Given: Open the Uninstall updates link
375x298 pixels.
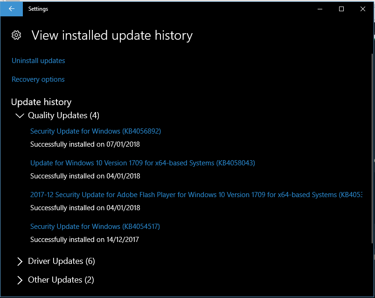Looking at the screenshot, I should point(38,61).
